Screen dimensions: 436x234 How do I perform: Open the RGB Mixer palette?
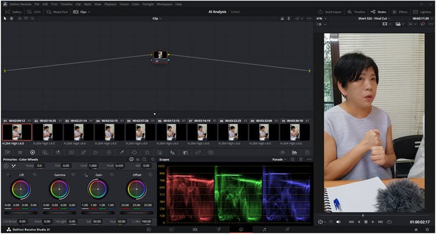click(58, 152)
